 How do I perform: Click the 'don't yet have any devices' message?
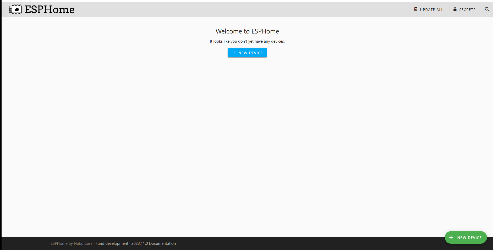(247, 41)
